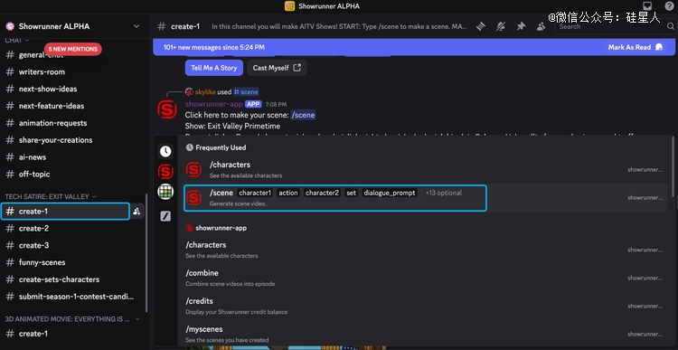Select the Frequently Used clock icon
Screen dimensions: 678x350
(x=165, y=151)
